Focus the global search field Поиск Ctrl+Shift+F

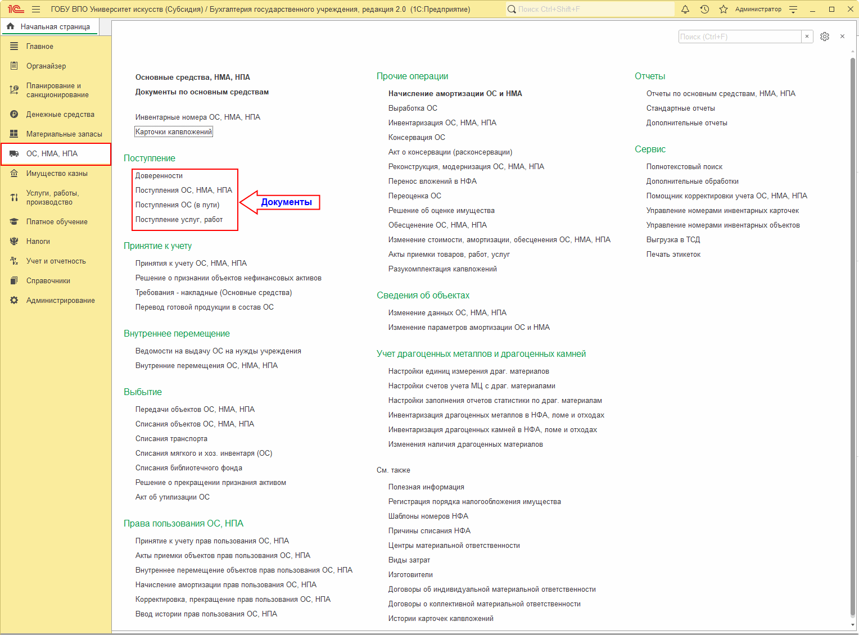590,9
